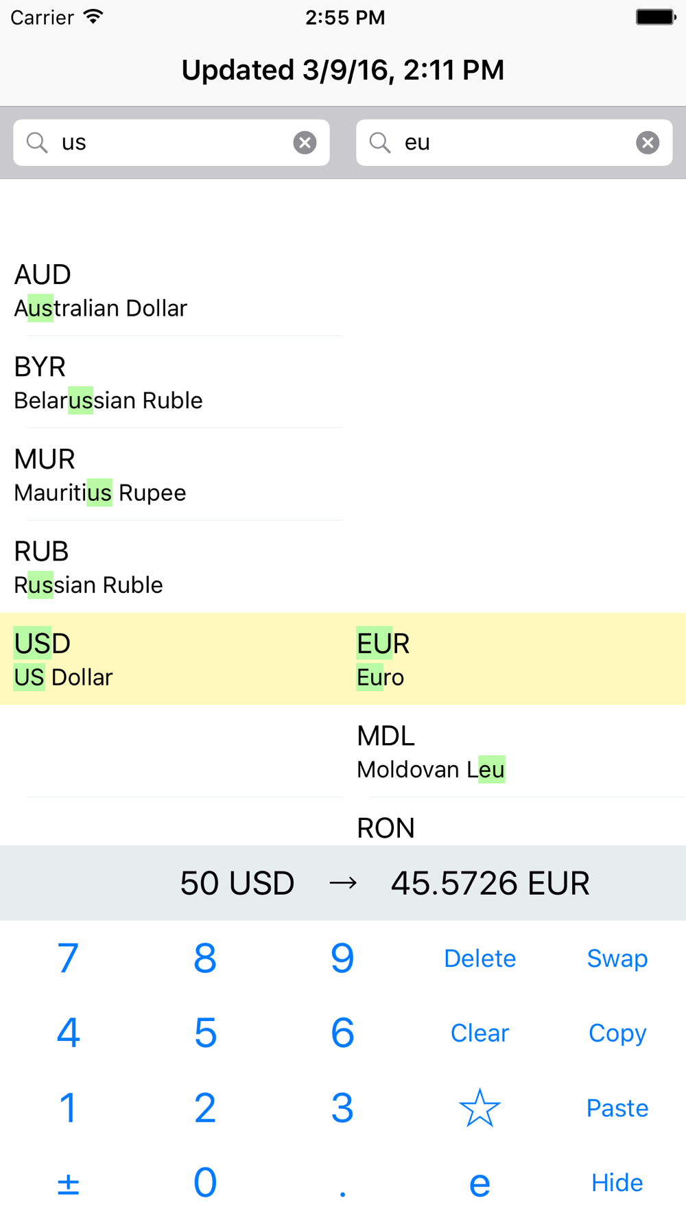686x1220 pixels.
Task: Select MDL Moldovan Leu as target
Action: 514,752
